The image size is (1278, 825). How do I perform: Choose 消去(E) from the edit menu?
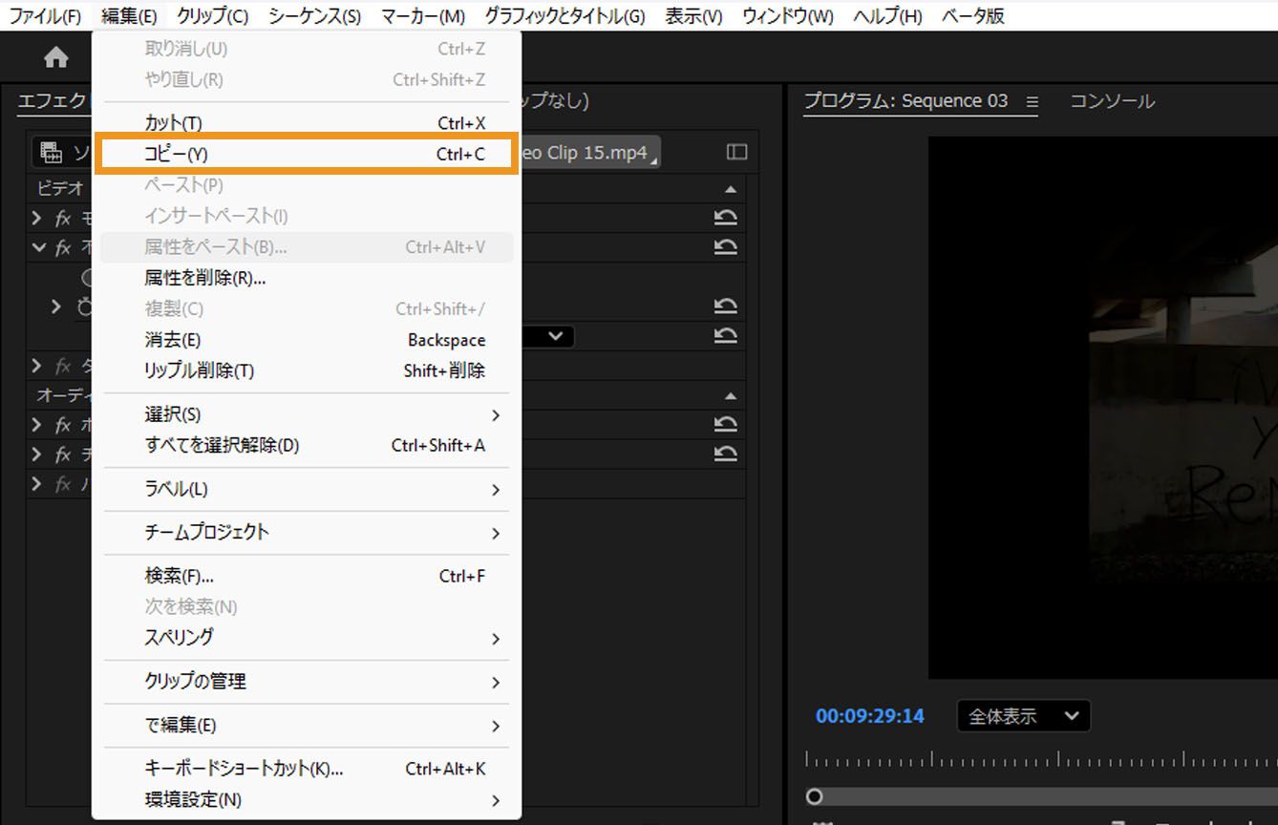coord(307,340)
